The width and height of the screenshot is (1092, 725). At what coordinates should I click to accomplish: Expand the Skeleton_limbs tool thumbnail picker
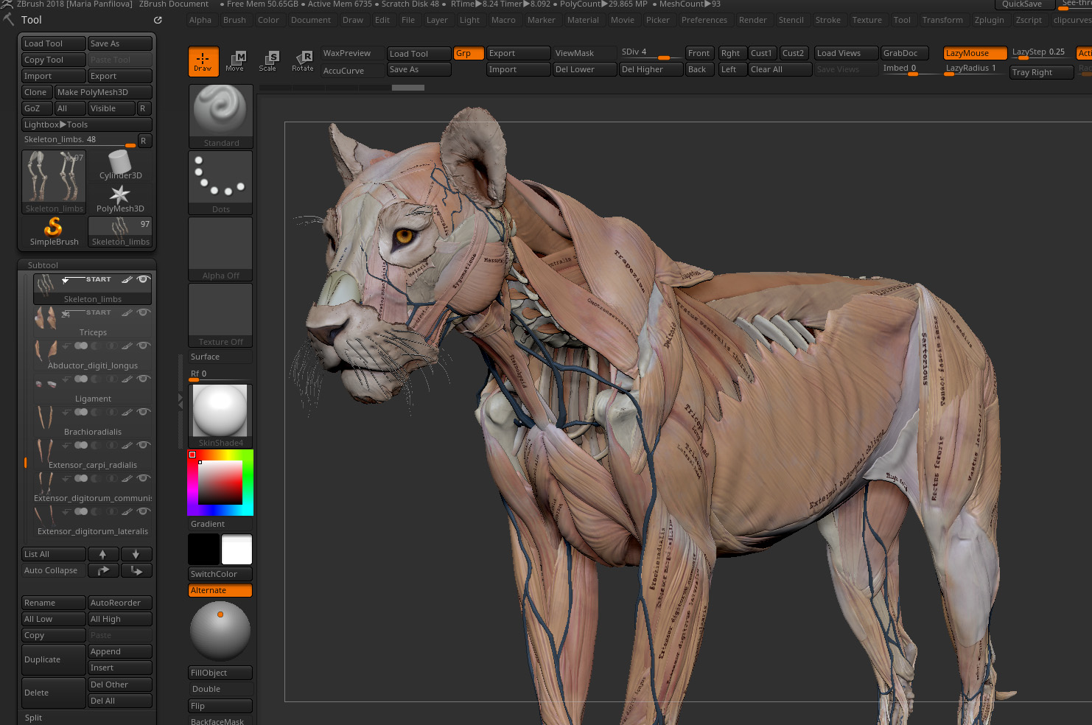pos(54,182)
